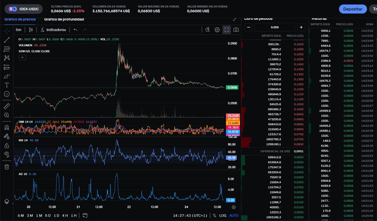Screen dimensions: 377x221
Task: Open the timezone menu 14:27:43 (UTC+1)
Action: pyautogui.click(x=190, y=216)
